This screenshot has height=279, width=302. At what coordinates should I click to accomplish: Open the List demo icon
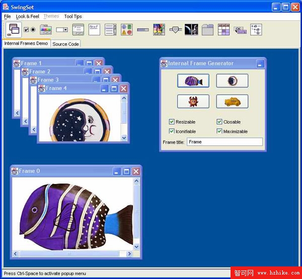(x=110, y=30)
